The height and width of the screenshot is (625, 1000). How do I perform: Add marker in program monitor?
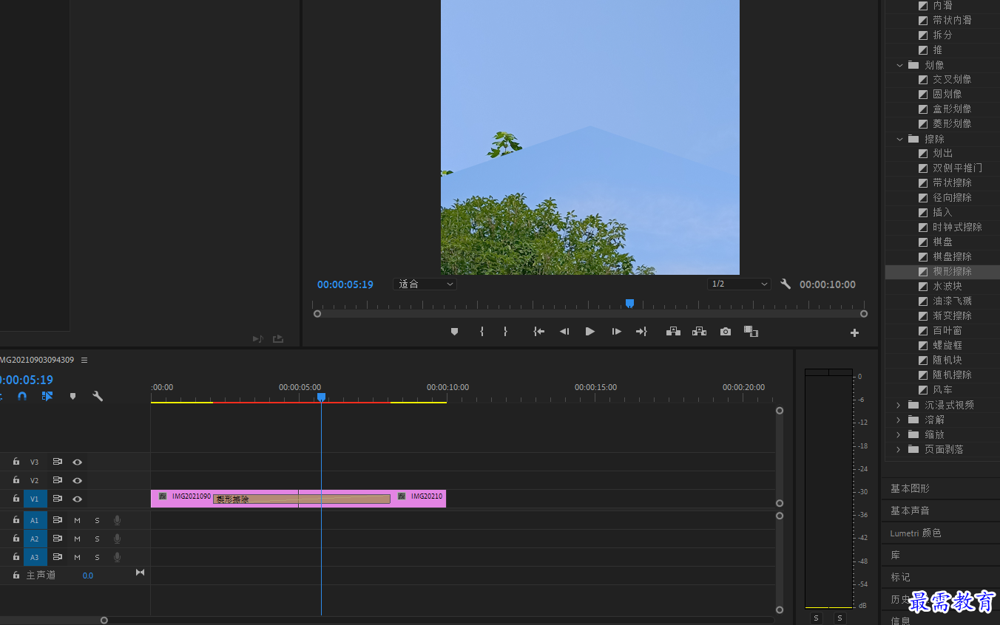pyautogui.click(x=454, y=332)
